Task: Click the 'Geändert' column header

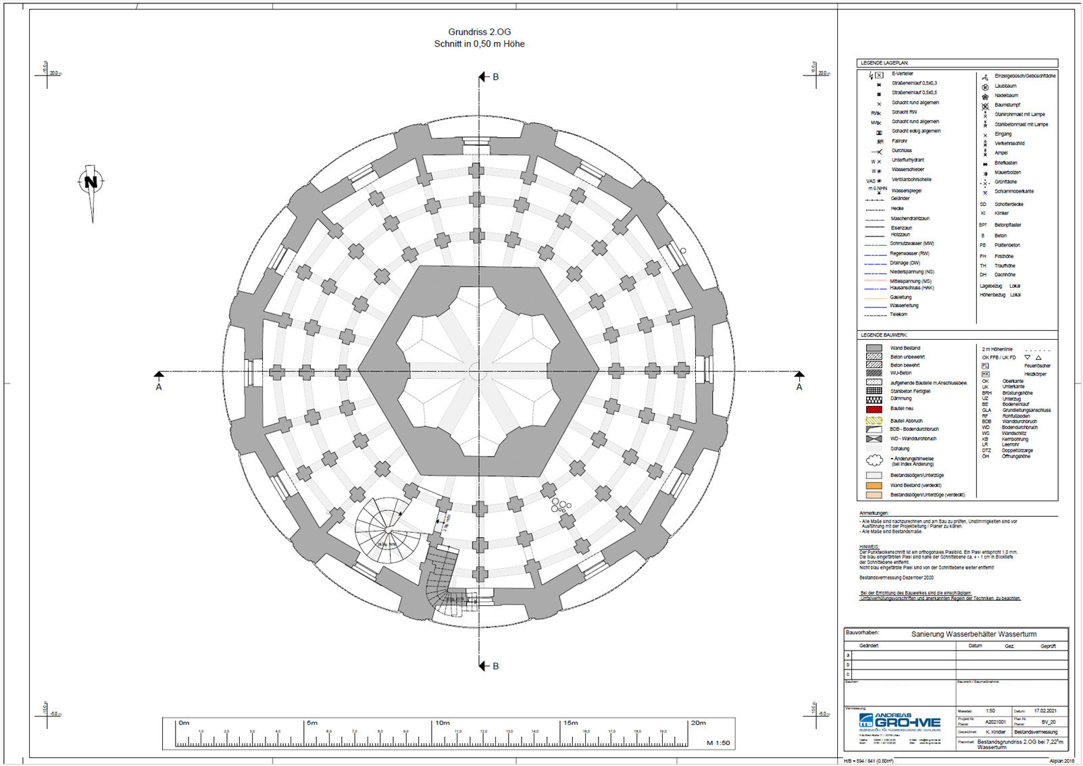Action: (869, 646)
